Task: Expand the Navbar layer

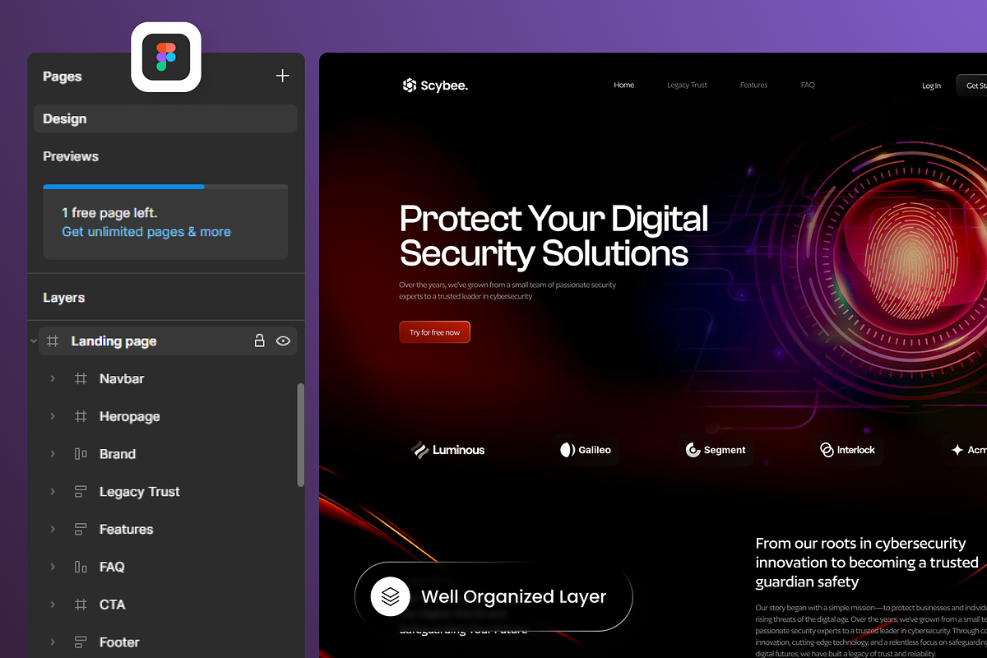Action: coord(53,378)
